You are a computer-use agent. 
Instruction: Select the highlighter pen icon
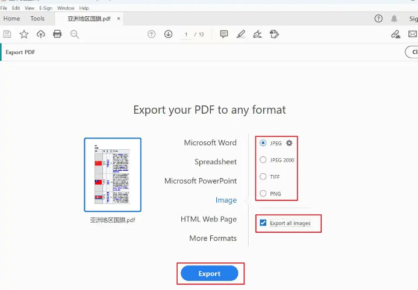(x=241, y=34)
